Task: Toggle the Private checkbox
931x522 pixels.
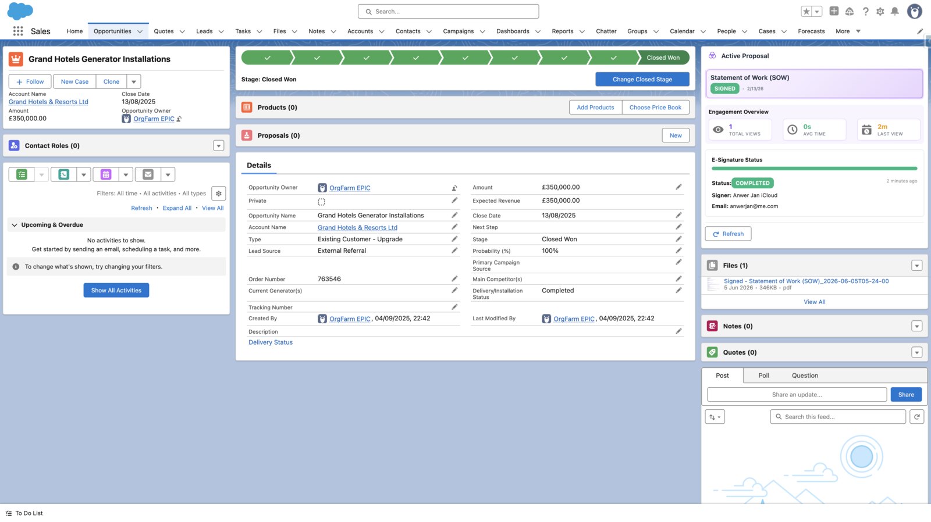Action: (321, 202)
